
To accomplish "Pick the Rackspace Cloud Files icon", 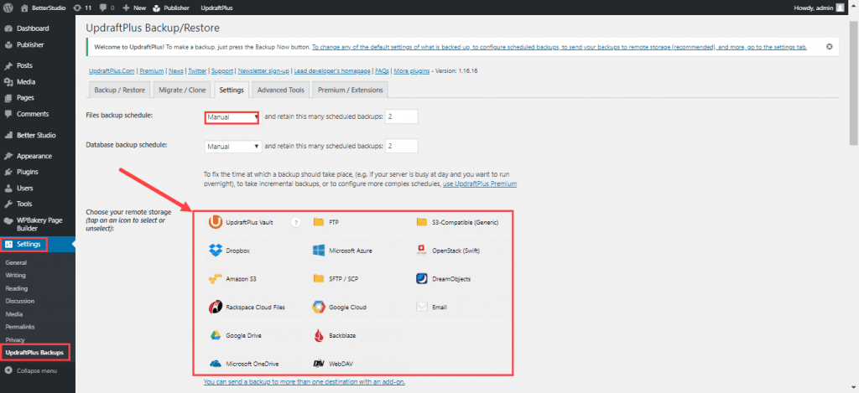I will pos(216,307).
